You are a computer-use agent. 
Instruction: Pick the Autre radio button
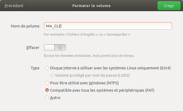47,97
